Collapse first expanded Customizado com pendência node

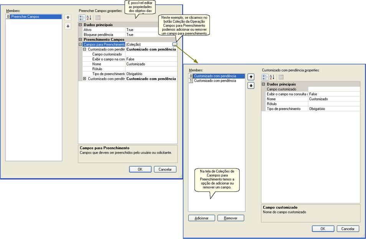[x=84, y=49]
